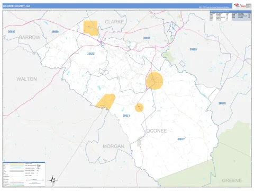Click the square orange city area near CLARKE

pyautogui.click(x=90, y=28)
